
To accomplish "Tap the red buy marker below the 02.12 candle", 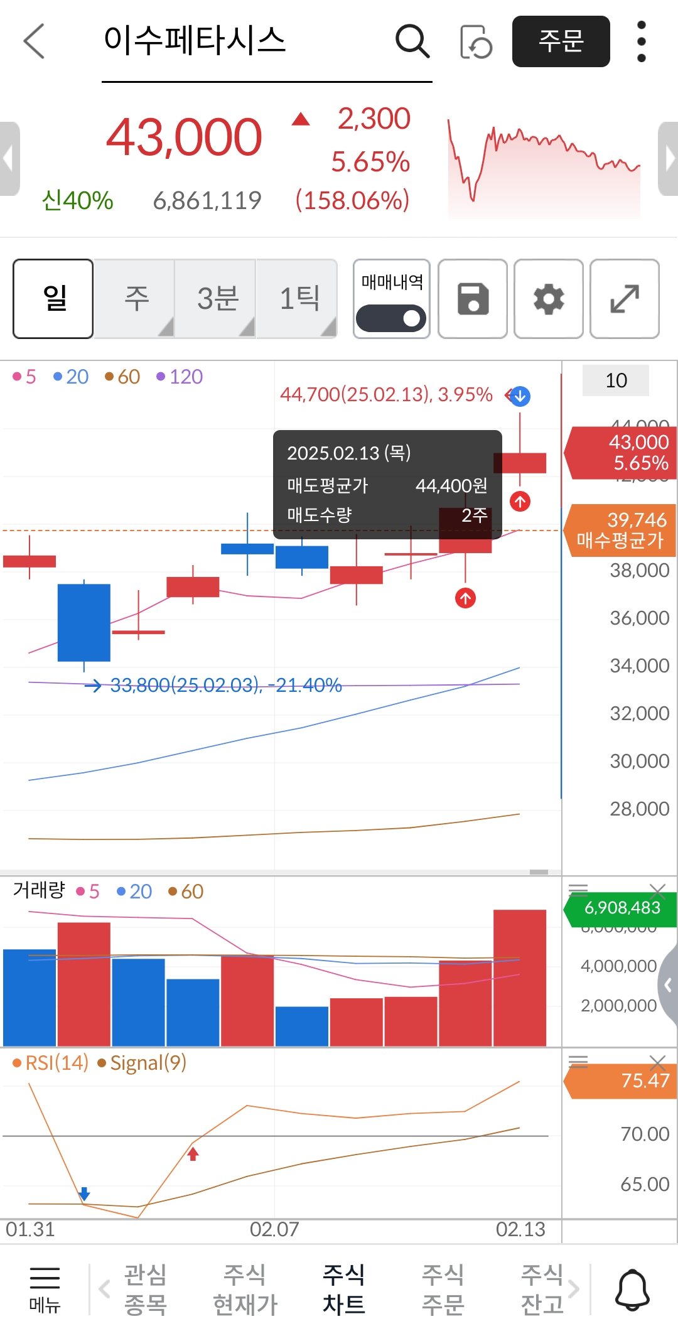I will tap(465, 598).
